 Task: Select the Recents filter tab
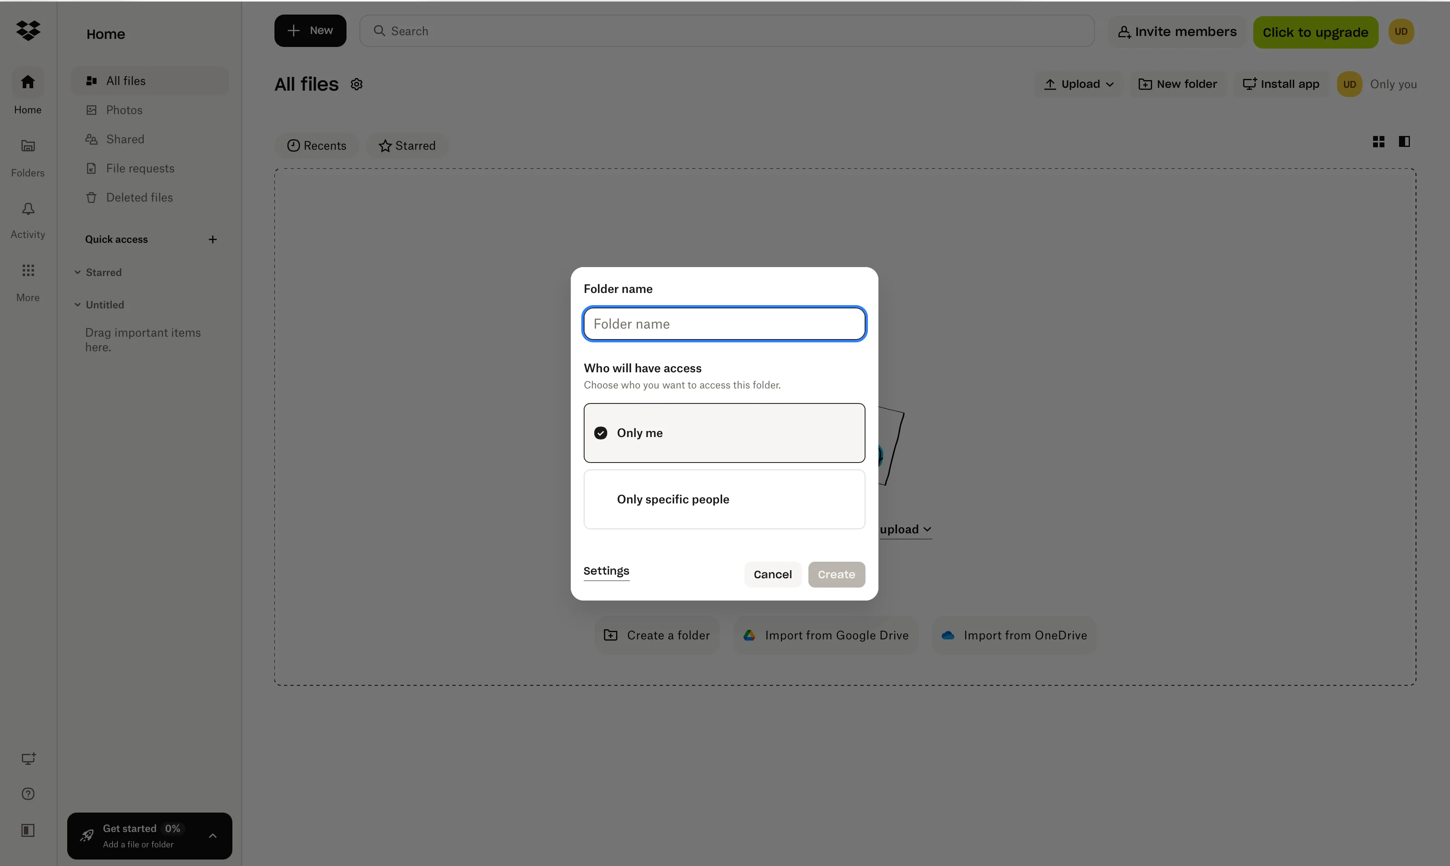click(x=317, y=145)
